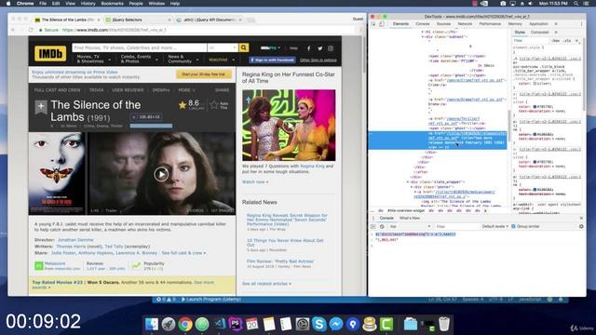Click the Watch now link
The image size is (596, 335).
[x=255, y=182]
